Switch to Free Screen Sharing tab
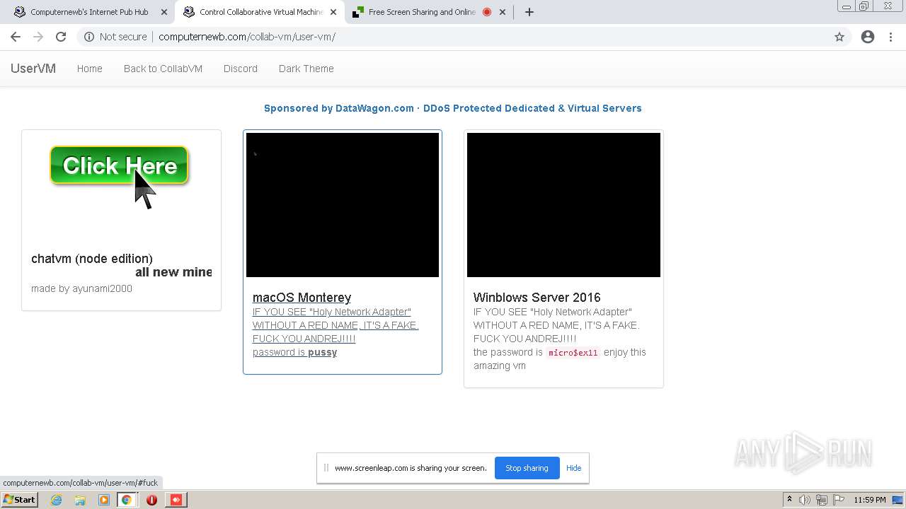 click(x=422, y=12)
